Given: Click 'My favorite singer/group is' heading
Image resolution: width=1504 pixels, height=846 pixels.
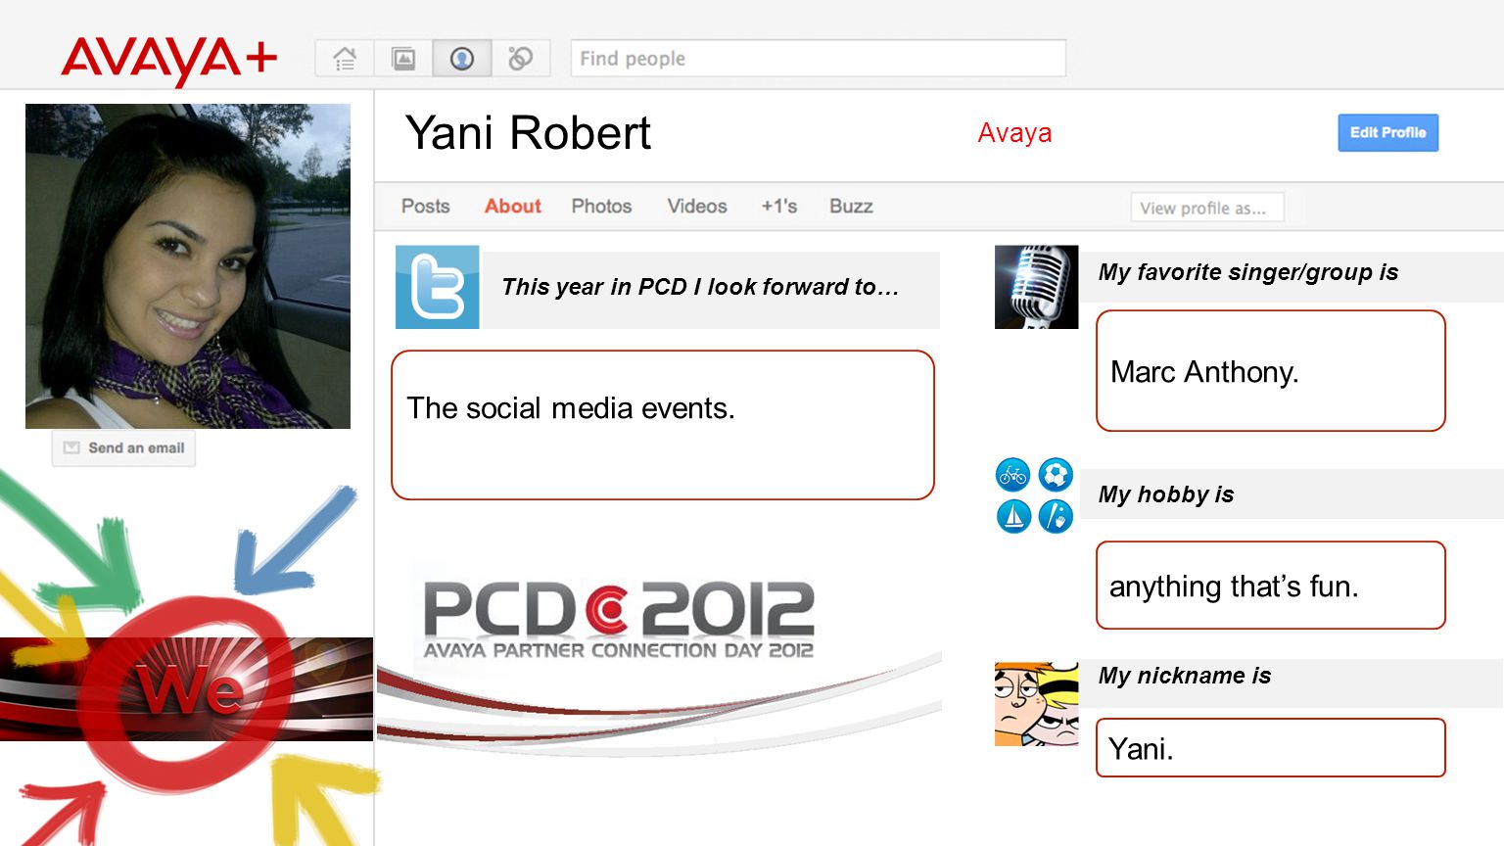Looking at the screenshot, I should tap(1248, 272).
